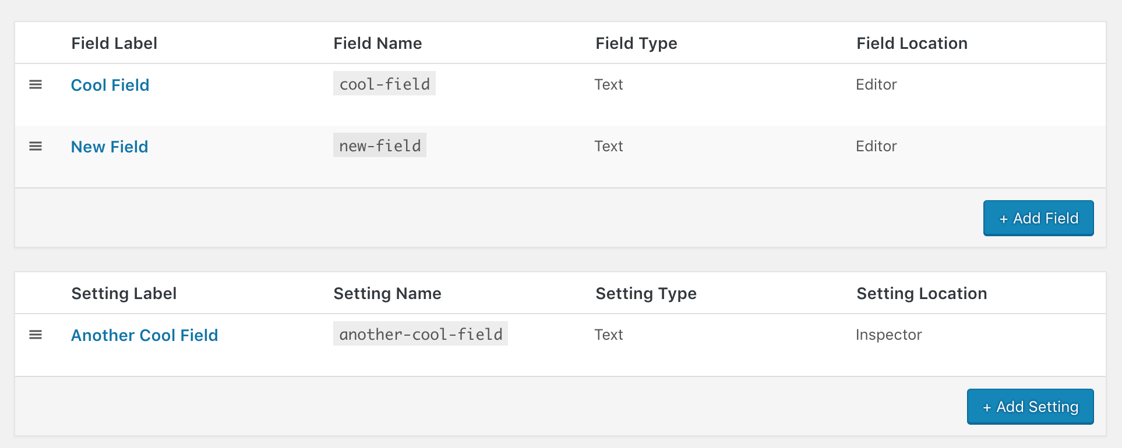Open the New Field link
The height and width of the screenshot is (448, 1122).
pyautogui.click(x=110, y=147)
